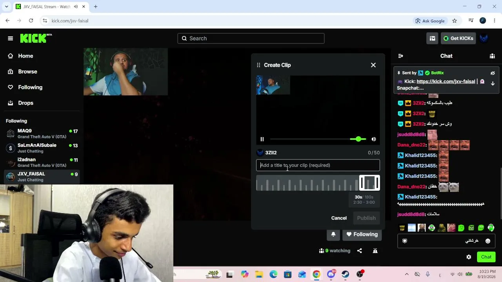Toggle stream notifications bell

[x=333, y=234]
